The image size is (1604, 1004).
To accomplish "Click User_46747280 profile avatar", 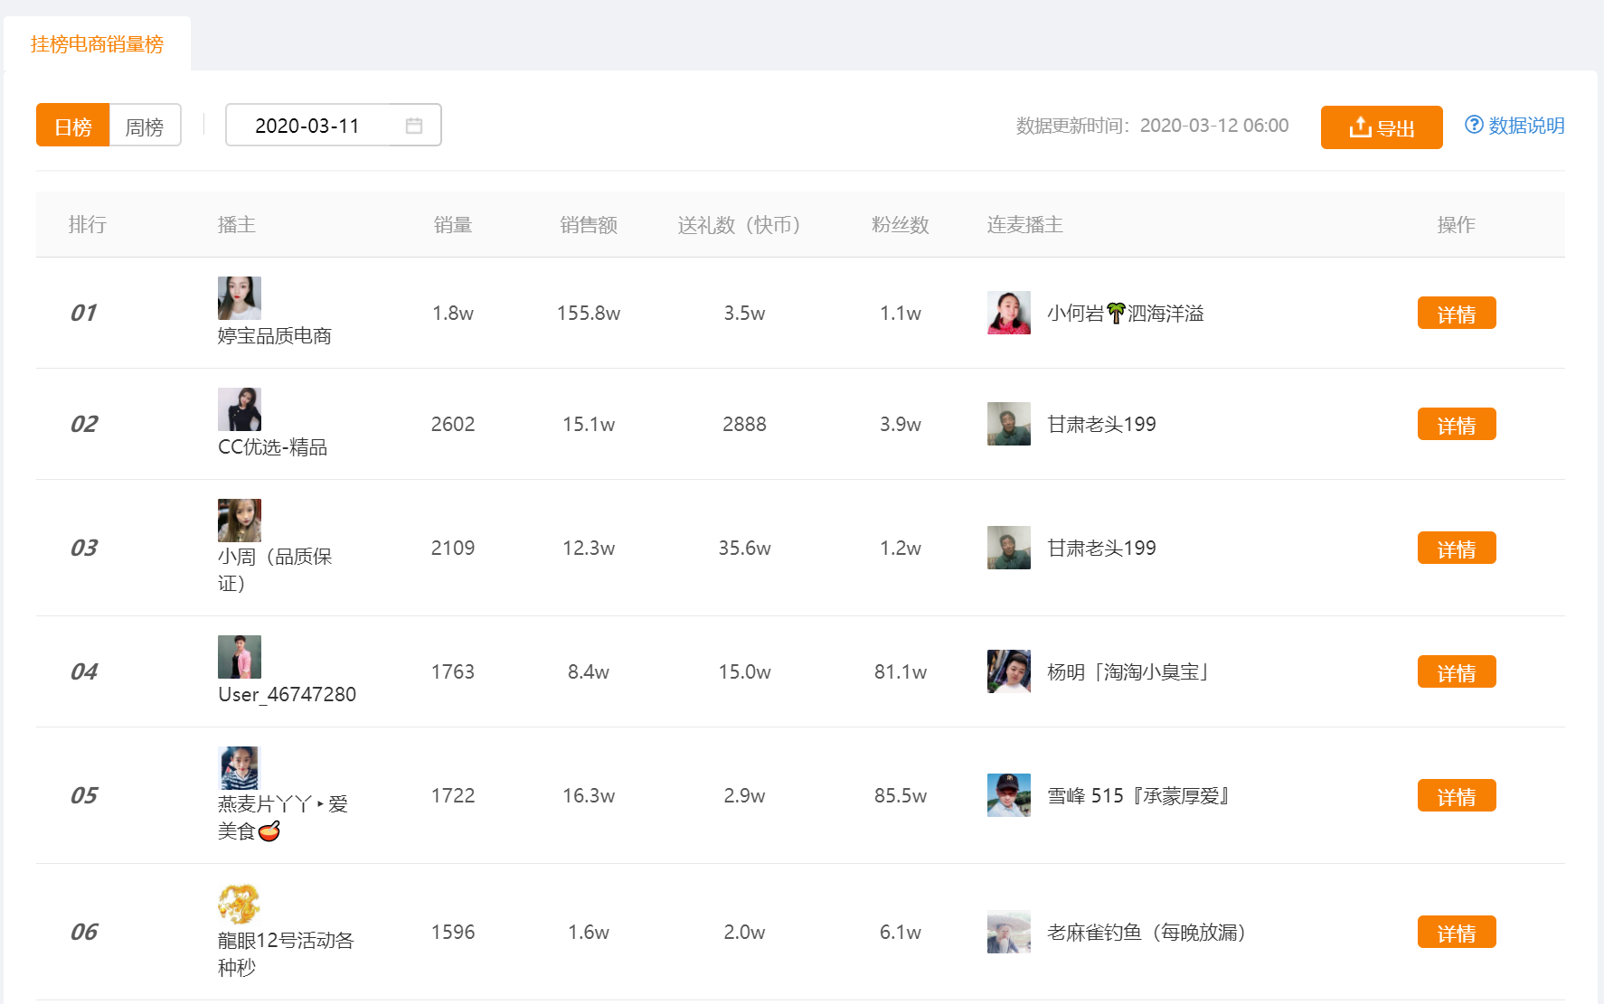I will (x=240, y=657).
